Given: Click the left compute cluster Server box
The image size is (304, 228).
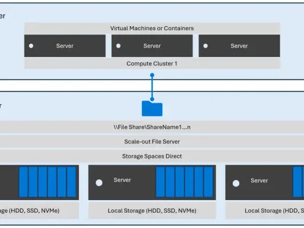Looking at the screenshot, I should pyautogui.click(x=65, y=46).
